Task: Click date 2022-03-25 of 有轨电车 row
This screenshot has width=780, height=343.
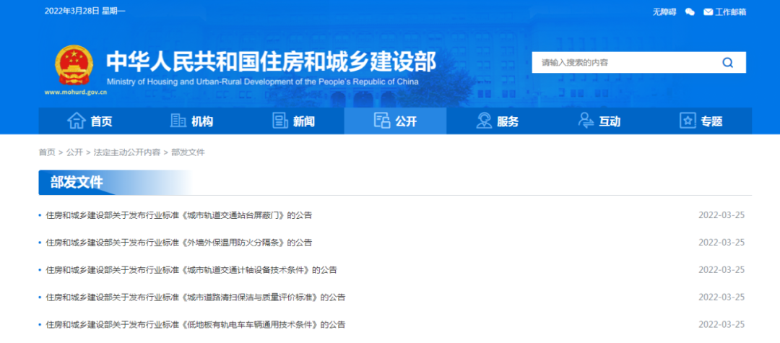Action: pyautogui.click(x=721, y=325)
